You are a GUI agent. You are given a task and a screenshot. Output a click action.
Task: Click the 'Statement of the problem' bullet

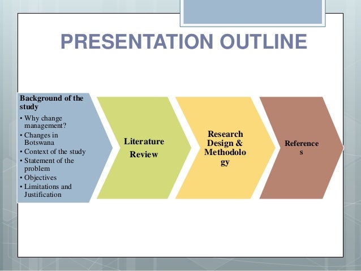coord(47,165)
